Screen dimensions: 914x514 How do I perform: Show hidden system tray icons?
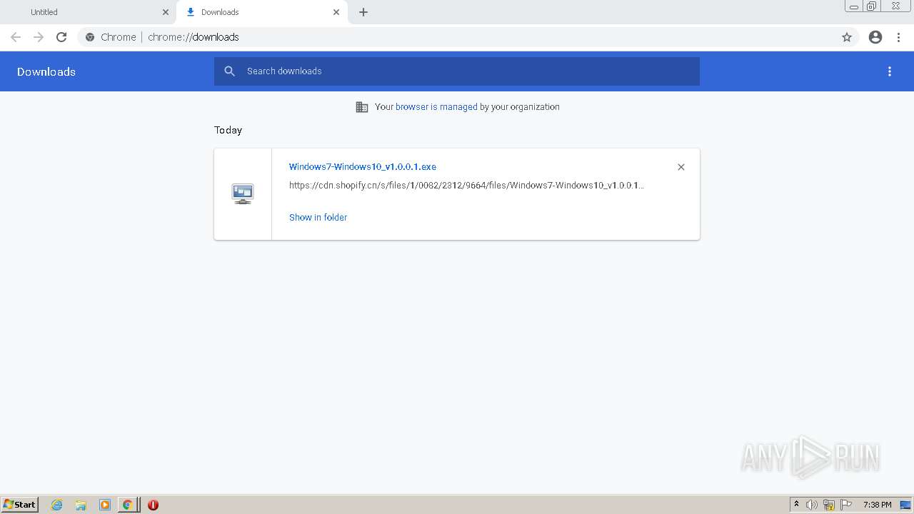[x=797, y=505]
